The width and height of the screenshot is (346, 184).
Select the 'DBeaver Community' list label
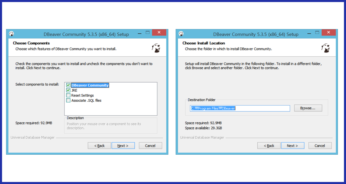click(x=90, y=85)
